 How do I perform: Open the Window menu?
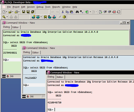(x=66, y=7)
